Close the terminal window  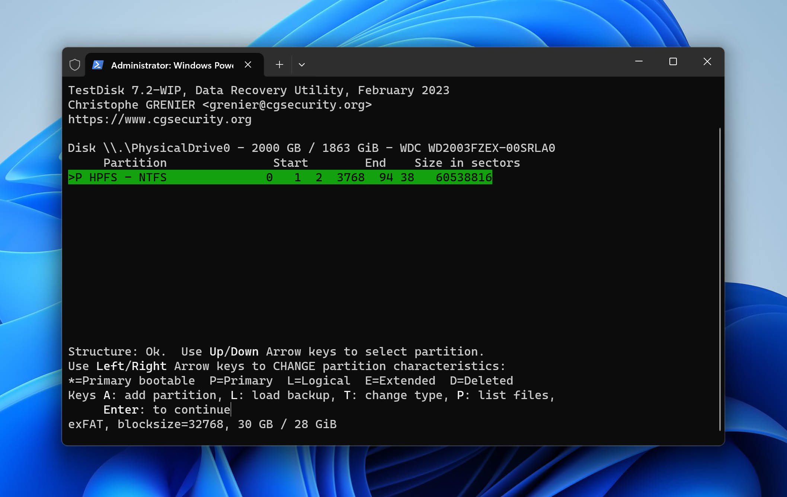tap(707, 61)
